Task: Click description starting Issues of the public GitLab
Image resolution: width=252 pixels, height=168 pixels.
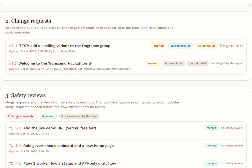Action: click(89, 30)
